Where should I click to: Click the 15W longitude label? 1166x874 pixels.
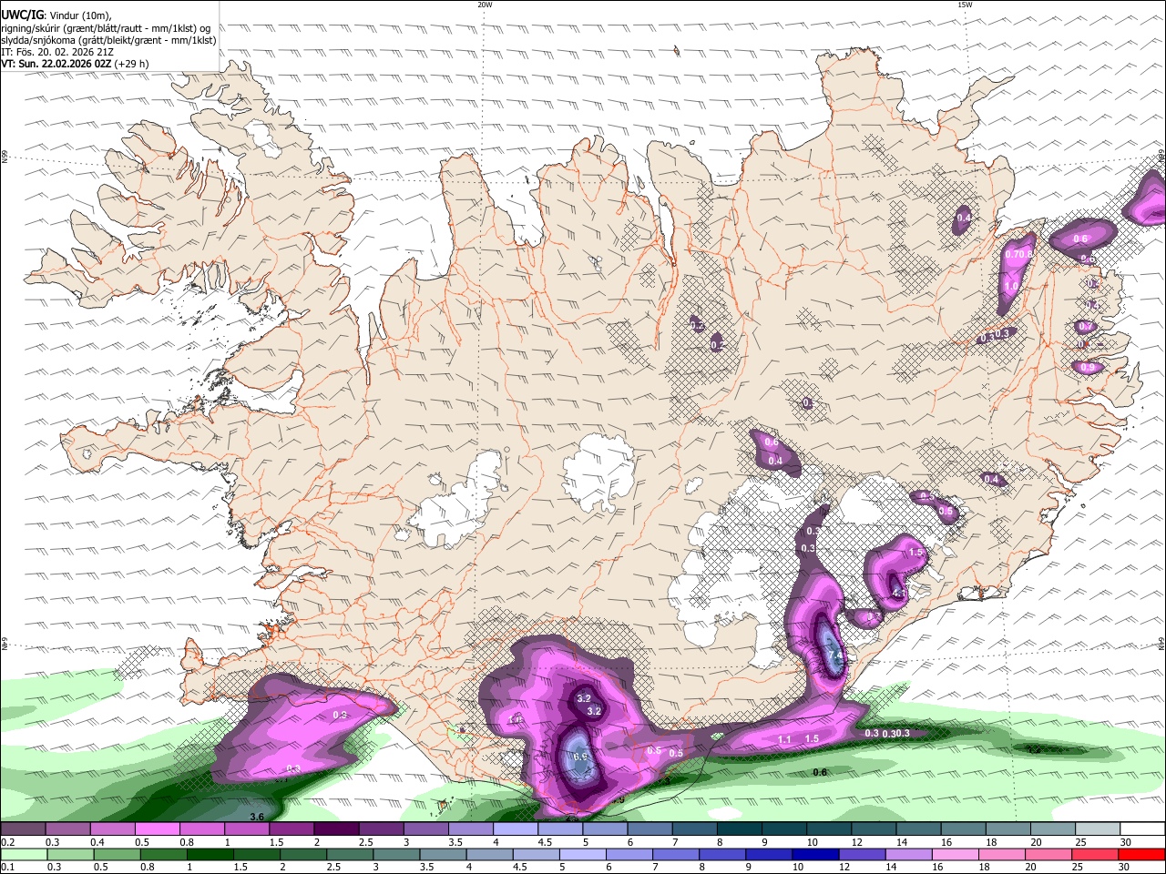[x=964, y=5]
